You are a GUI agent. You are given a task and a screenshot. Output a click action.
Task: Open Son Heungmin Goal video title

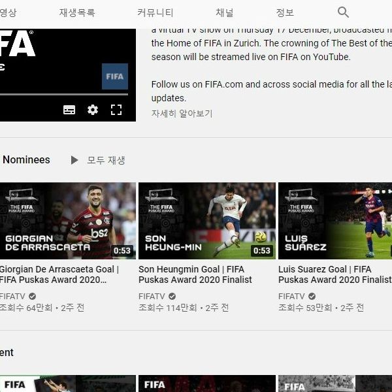(195, 274)
